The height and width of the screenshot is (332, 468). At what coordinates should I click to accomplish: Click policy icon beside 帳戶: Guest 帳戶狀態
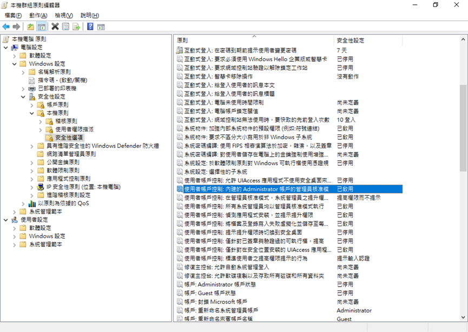(180, 293)
